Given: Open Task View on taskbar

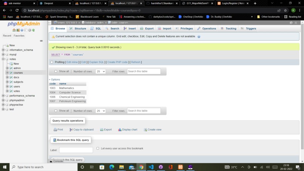Looking at the screenshot, I should pyautogui.click(x=92, y=167).
